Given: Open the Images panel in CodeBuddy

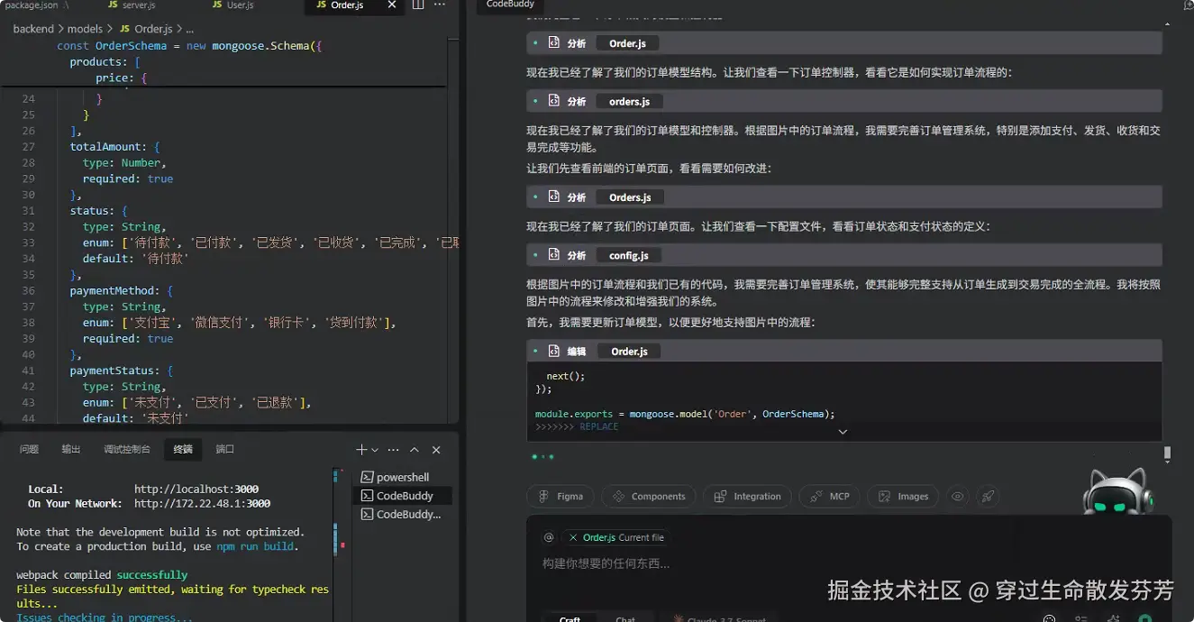Looking at the screenshot, I should pyautogui.click(x=902, y=496).
